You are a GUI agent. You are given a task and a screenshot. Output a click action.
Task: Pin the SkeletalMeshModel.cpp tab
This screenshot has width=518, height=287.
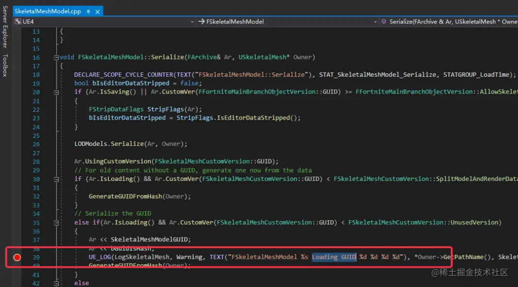click(x=88, y=11)
